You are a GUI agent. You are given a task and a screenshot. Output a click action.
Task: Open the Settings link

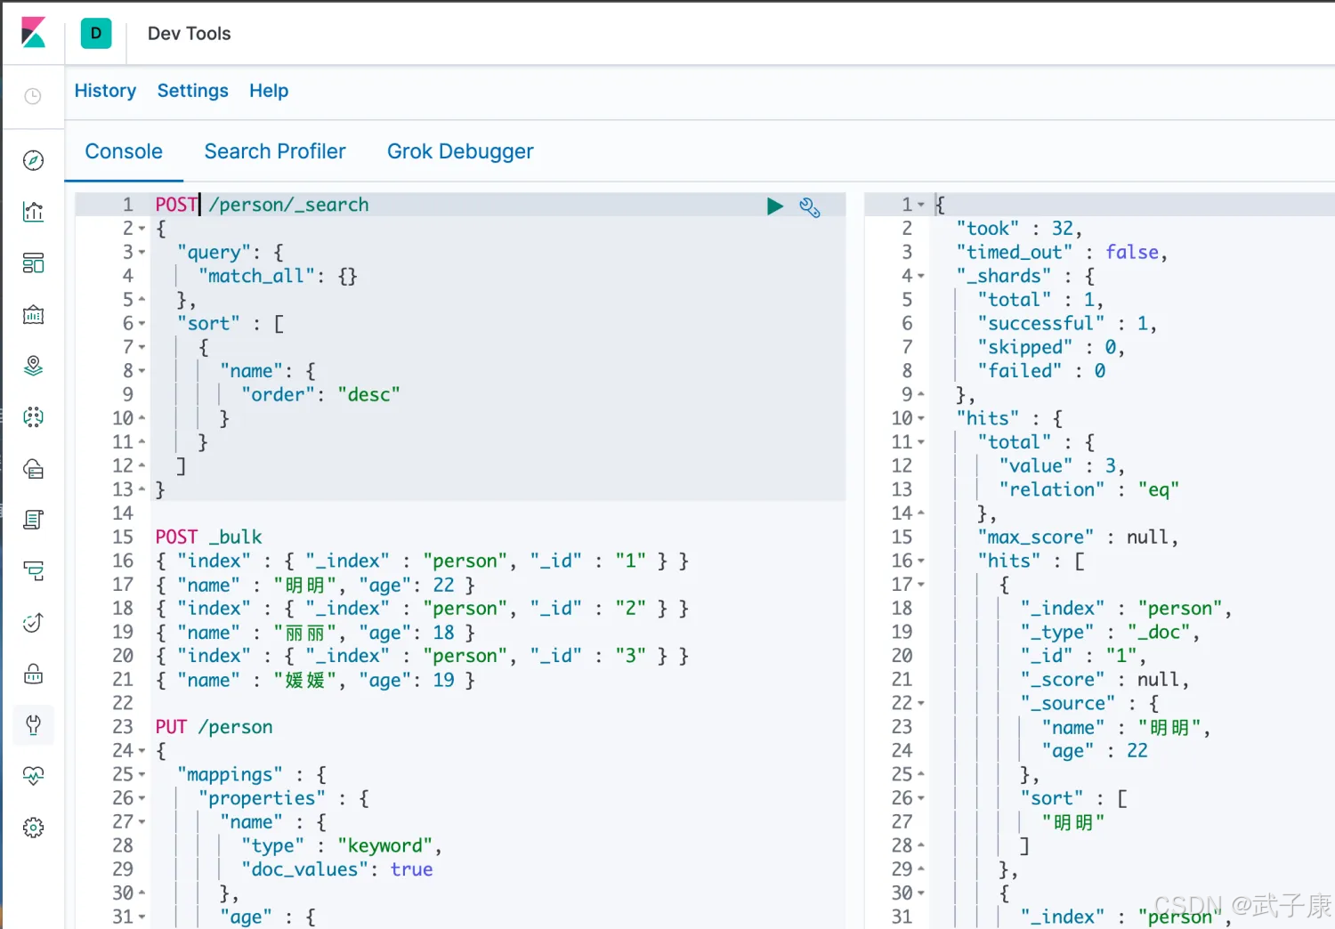(192, 91)
